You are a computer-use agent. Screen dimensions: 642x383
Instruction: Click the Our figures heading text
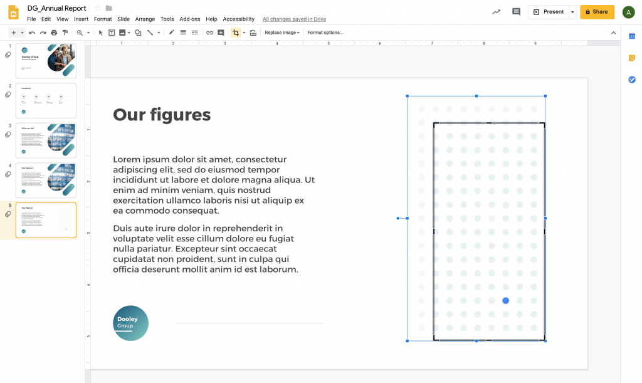pos(162,115)
